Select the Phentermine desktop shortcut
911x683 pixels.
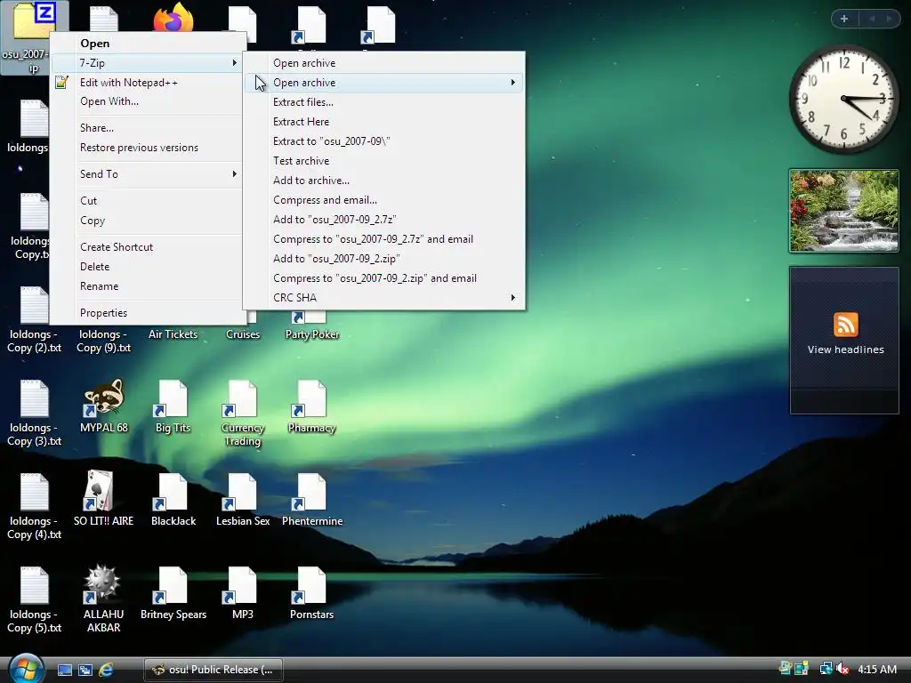pyautogui.click(x=312, y=500)
